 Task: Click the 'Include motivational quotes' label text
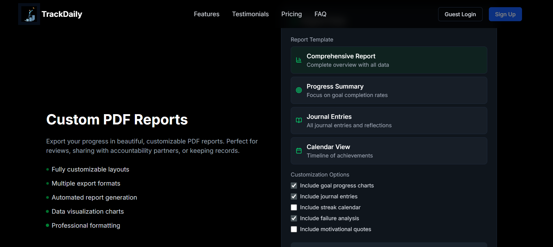click(x=335, y=229)
